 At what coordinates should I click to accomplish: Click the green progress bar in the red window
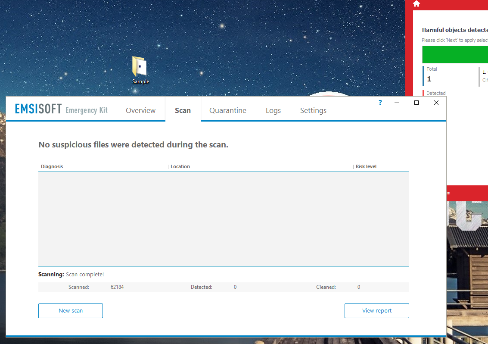[x=455, y=54]
